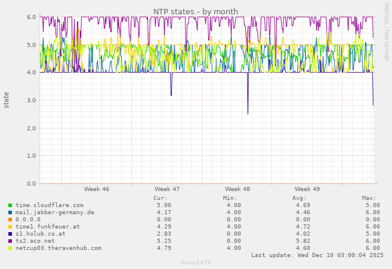Click the "Cur:" column header
This screenshot has width=392, height=269.
[x=160, y=198]
